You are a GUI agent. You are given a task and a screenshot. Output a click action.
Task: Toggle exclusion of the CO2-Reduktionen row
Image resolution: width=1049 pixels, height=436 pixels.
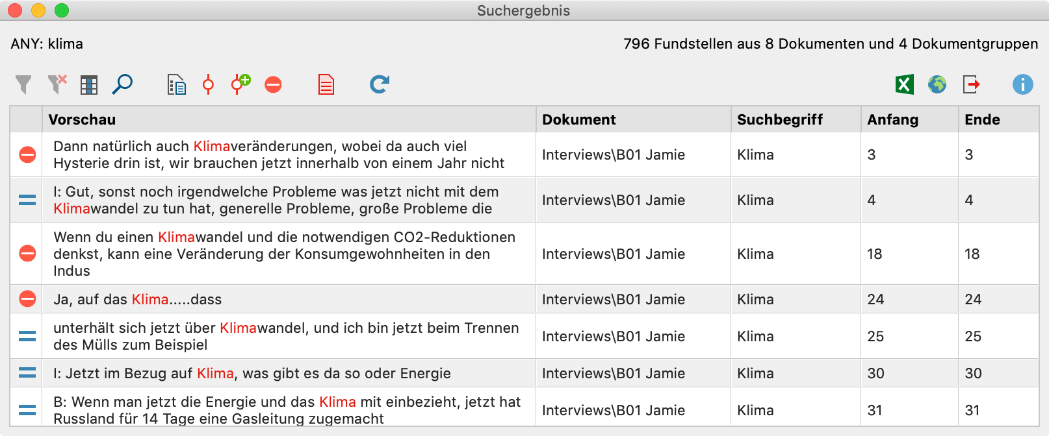(x=27, y=254)
